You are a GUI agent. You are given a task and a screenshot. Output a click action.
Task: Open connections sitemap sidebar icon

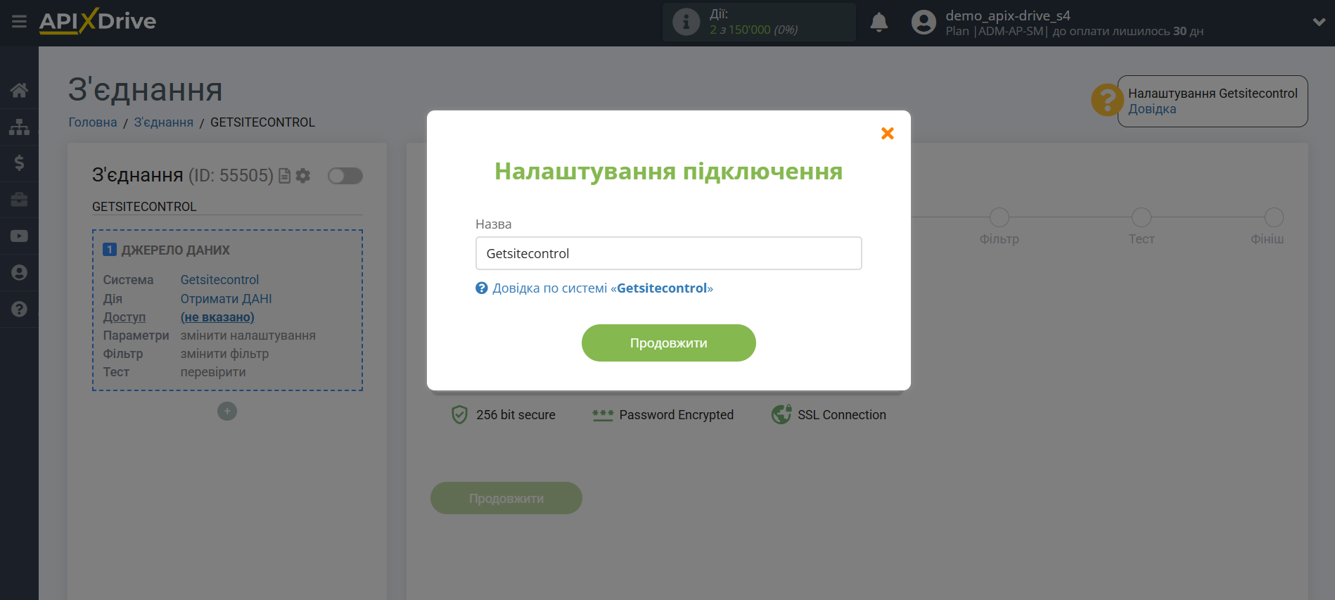[19, 127]
